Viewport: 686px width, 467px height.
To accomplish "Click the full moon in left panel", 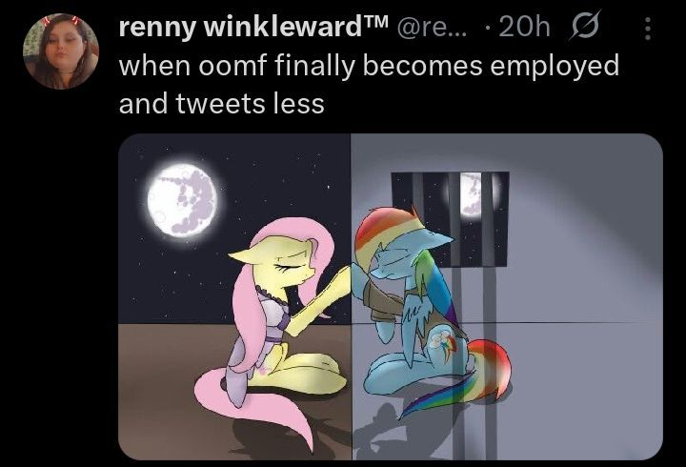I will click(x=182, y=200).
